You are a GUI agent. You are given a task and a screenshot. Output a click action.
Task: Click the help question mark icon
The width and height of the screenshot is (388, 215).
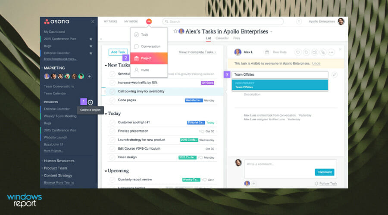(x=299, y=21)
